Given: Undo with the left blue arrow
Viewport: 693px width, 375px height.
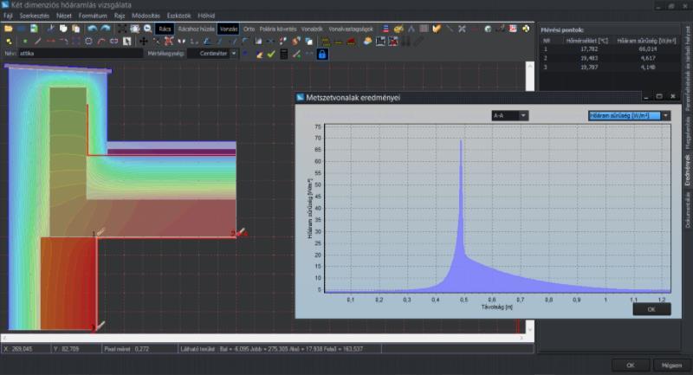Looking at the screenshot, I should tap(92, 29).
